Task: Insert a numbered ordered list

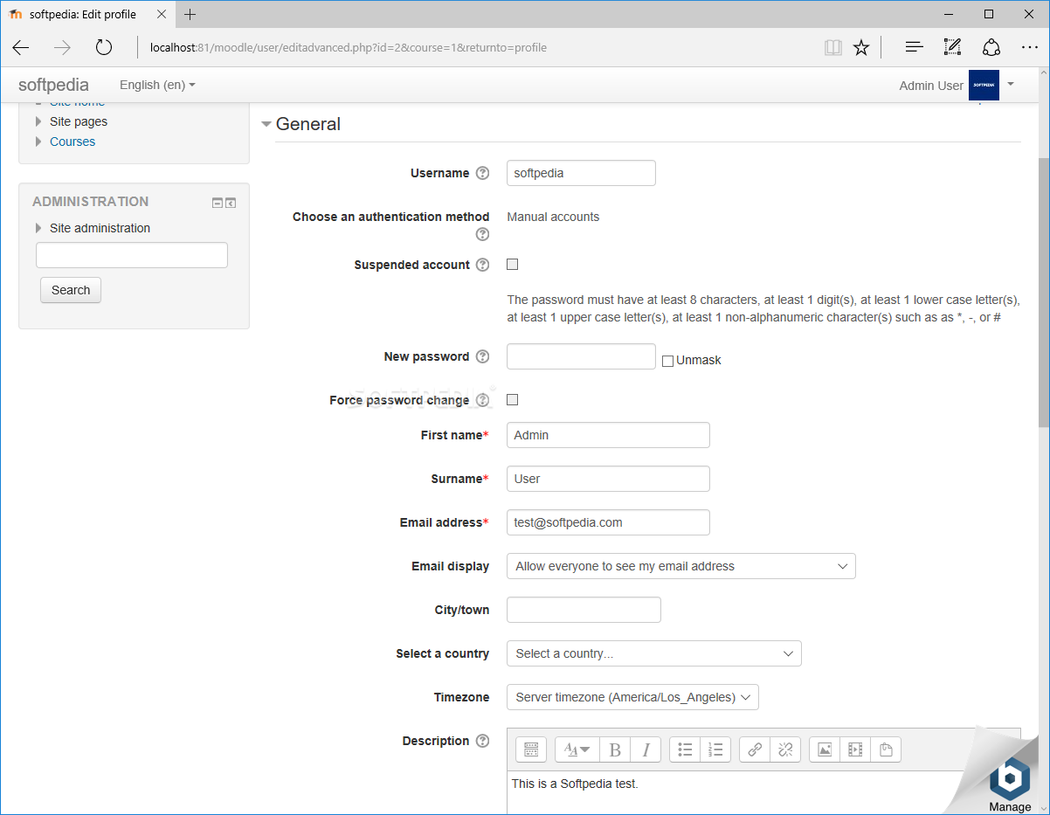Action: [x=715, y=749]
